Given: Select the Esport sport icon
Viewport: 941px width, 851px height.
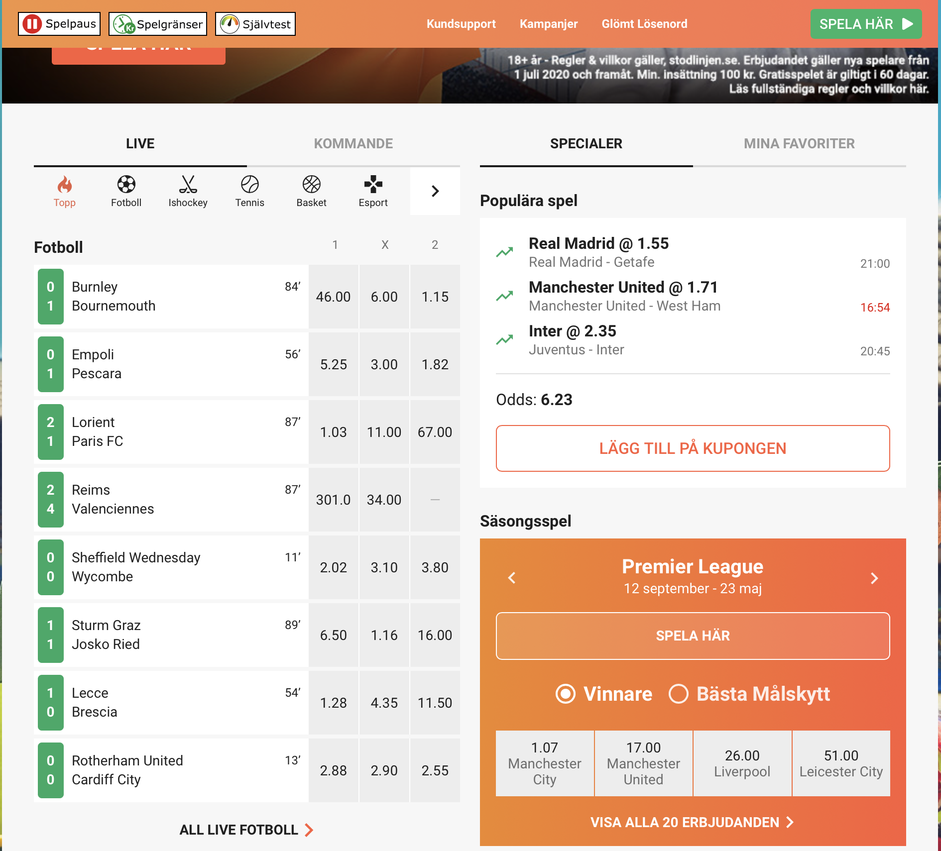Looking at the screenshot, I should (x=373, y=191).
